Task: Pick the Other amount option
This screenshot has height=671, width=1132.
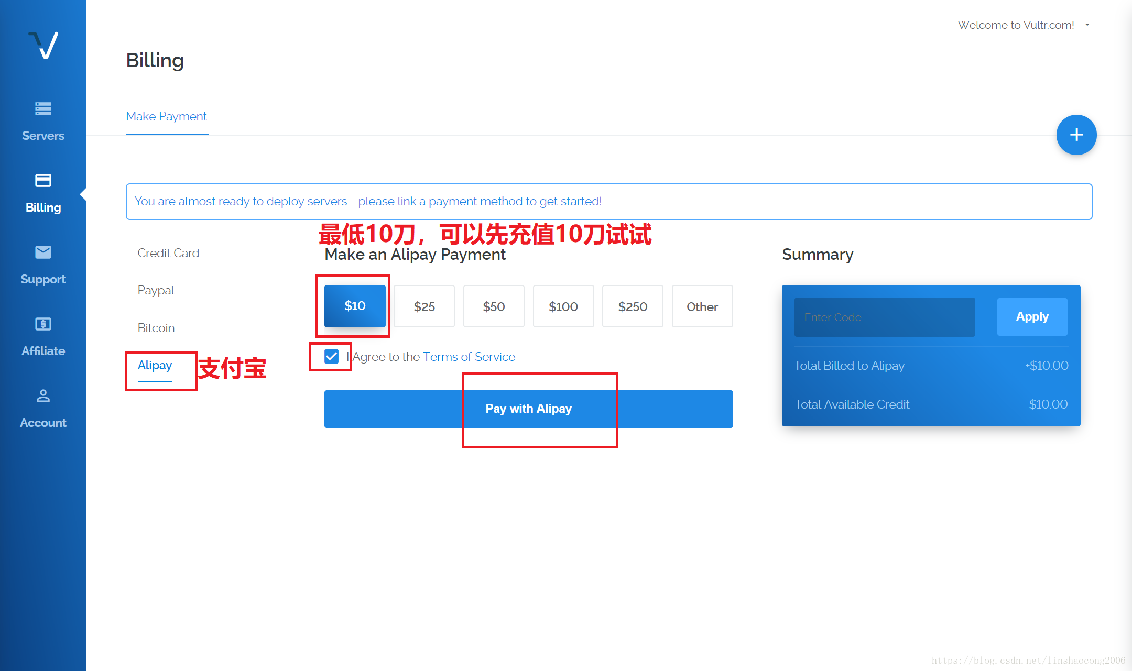Action: pyautogui.click(x=702, y=306)
